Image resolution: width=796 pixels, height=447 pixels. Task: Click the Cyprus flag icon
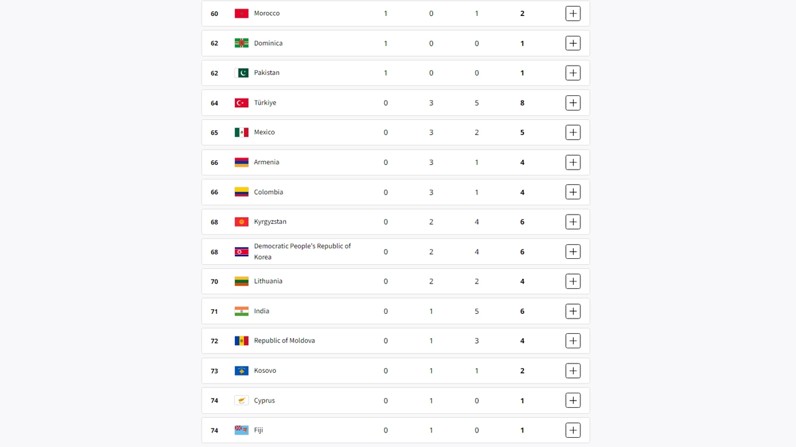pyautogui.click(x=241, y=401)
